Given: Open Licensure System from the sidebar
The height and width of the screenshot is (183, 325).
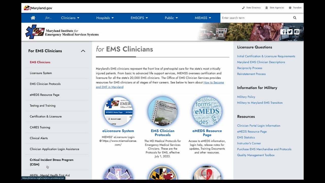Looking at the screenshot, I should pos(41,73).
